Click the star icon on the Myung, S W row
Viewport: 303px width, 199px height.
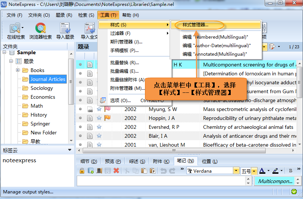pos(99,109)
